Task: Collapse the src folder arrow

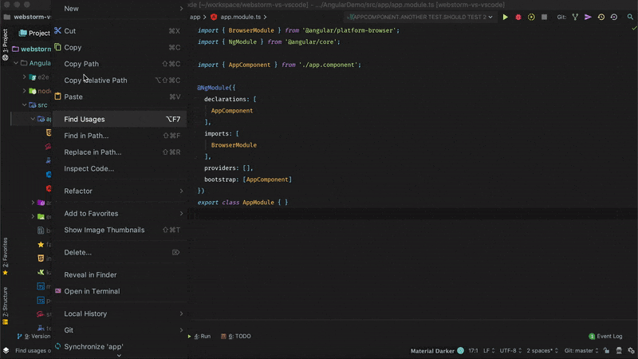Action: click(x=25, y=105)
